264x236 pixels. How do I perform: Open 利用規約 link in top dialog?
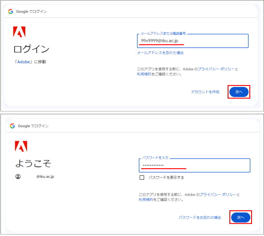pos(144,74)
